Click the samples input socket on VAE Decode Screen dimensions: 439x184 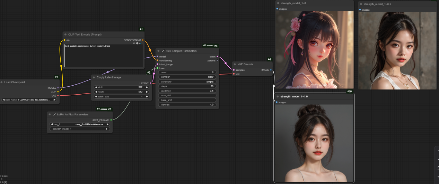(x=234, y=70)
